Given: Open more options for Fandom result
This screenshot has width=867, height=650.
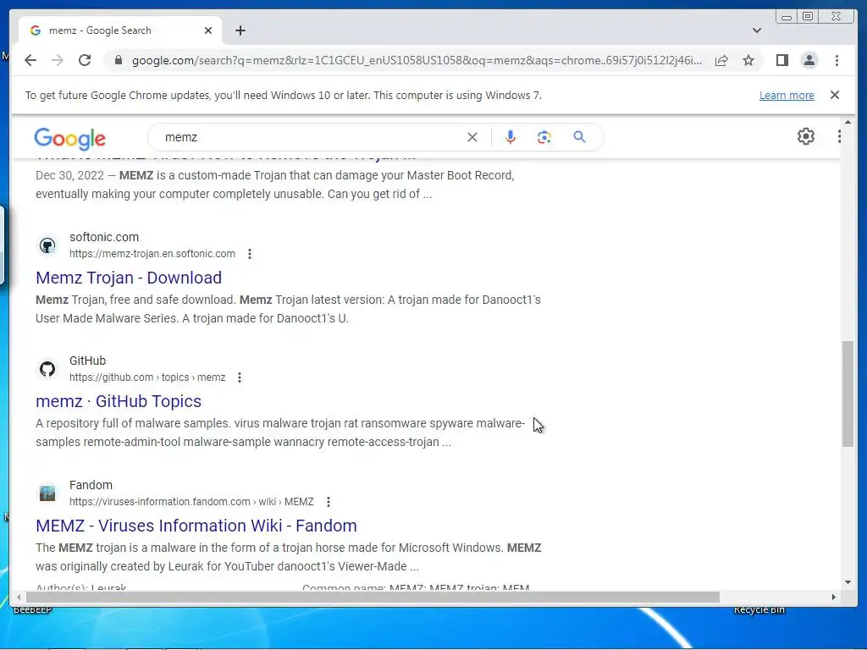Looking at the screenshot, I should coord(329,502).
